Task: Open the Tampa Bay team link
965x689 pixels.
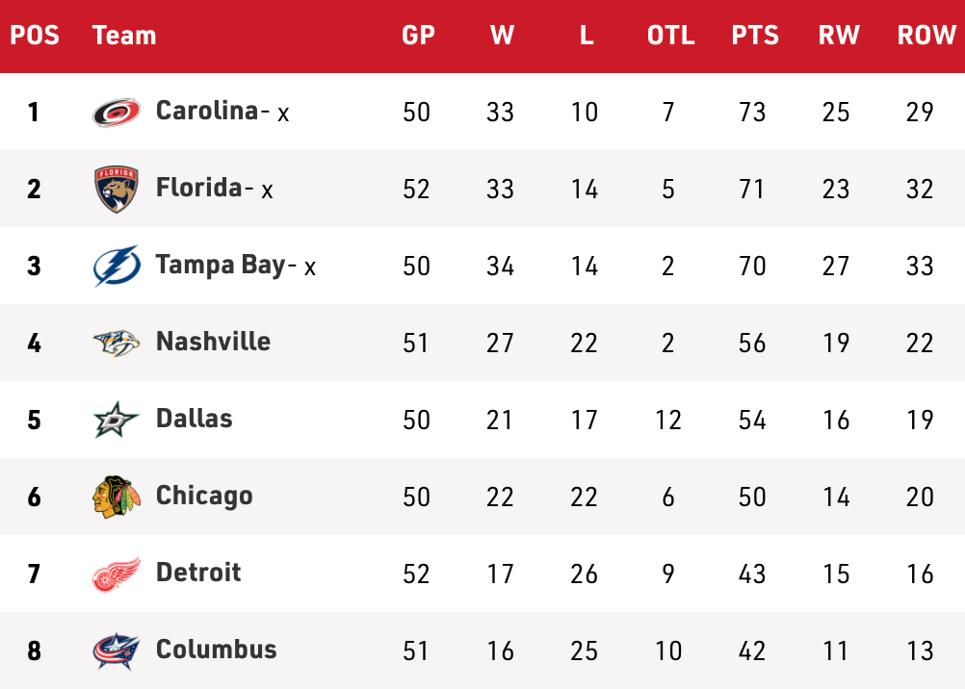Action: click(x=221, y=265)
